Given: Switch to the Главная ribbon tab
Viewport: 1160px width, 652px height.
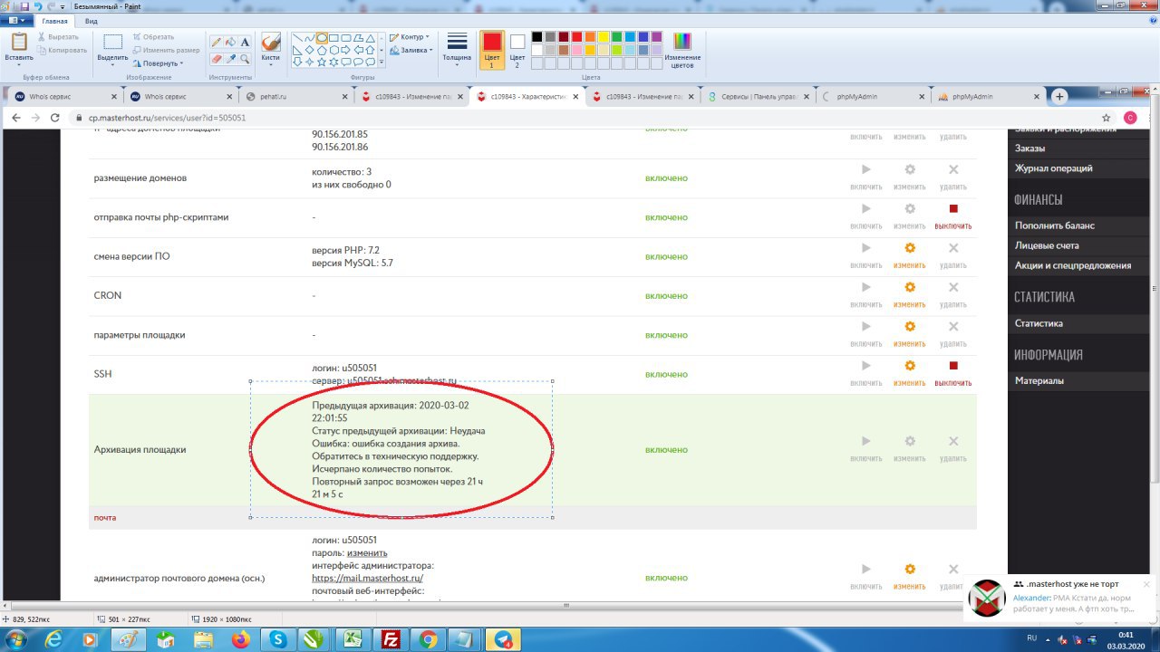Looking at the screenshot, I should [54, 20].
